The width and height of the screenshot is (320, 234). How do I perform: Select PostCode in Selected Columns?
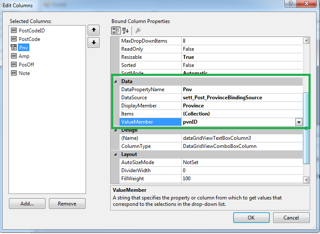pyautogui.click(x=29, y=39)
